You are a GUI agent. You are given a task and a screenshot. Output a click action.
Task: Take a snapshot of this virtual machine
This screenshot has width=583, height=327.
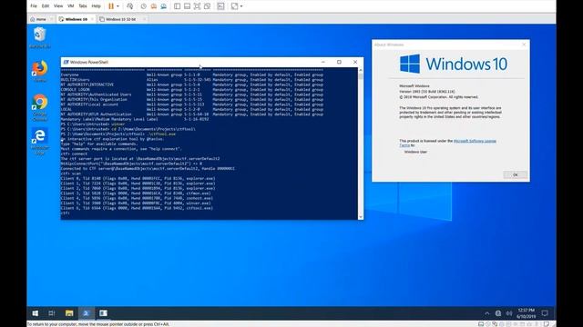pos(144,6)
